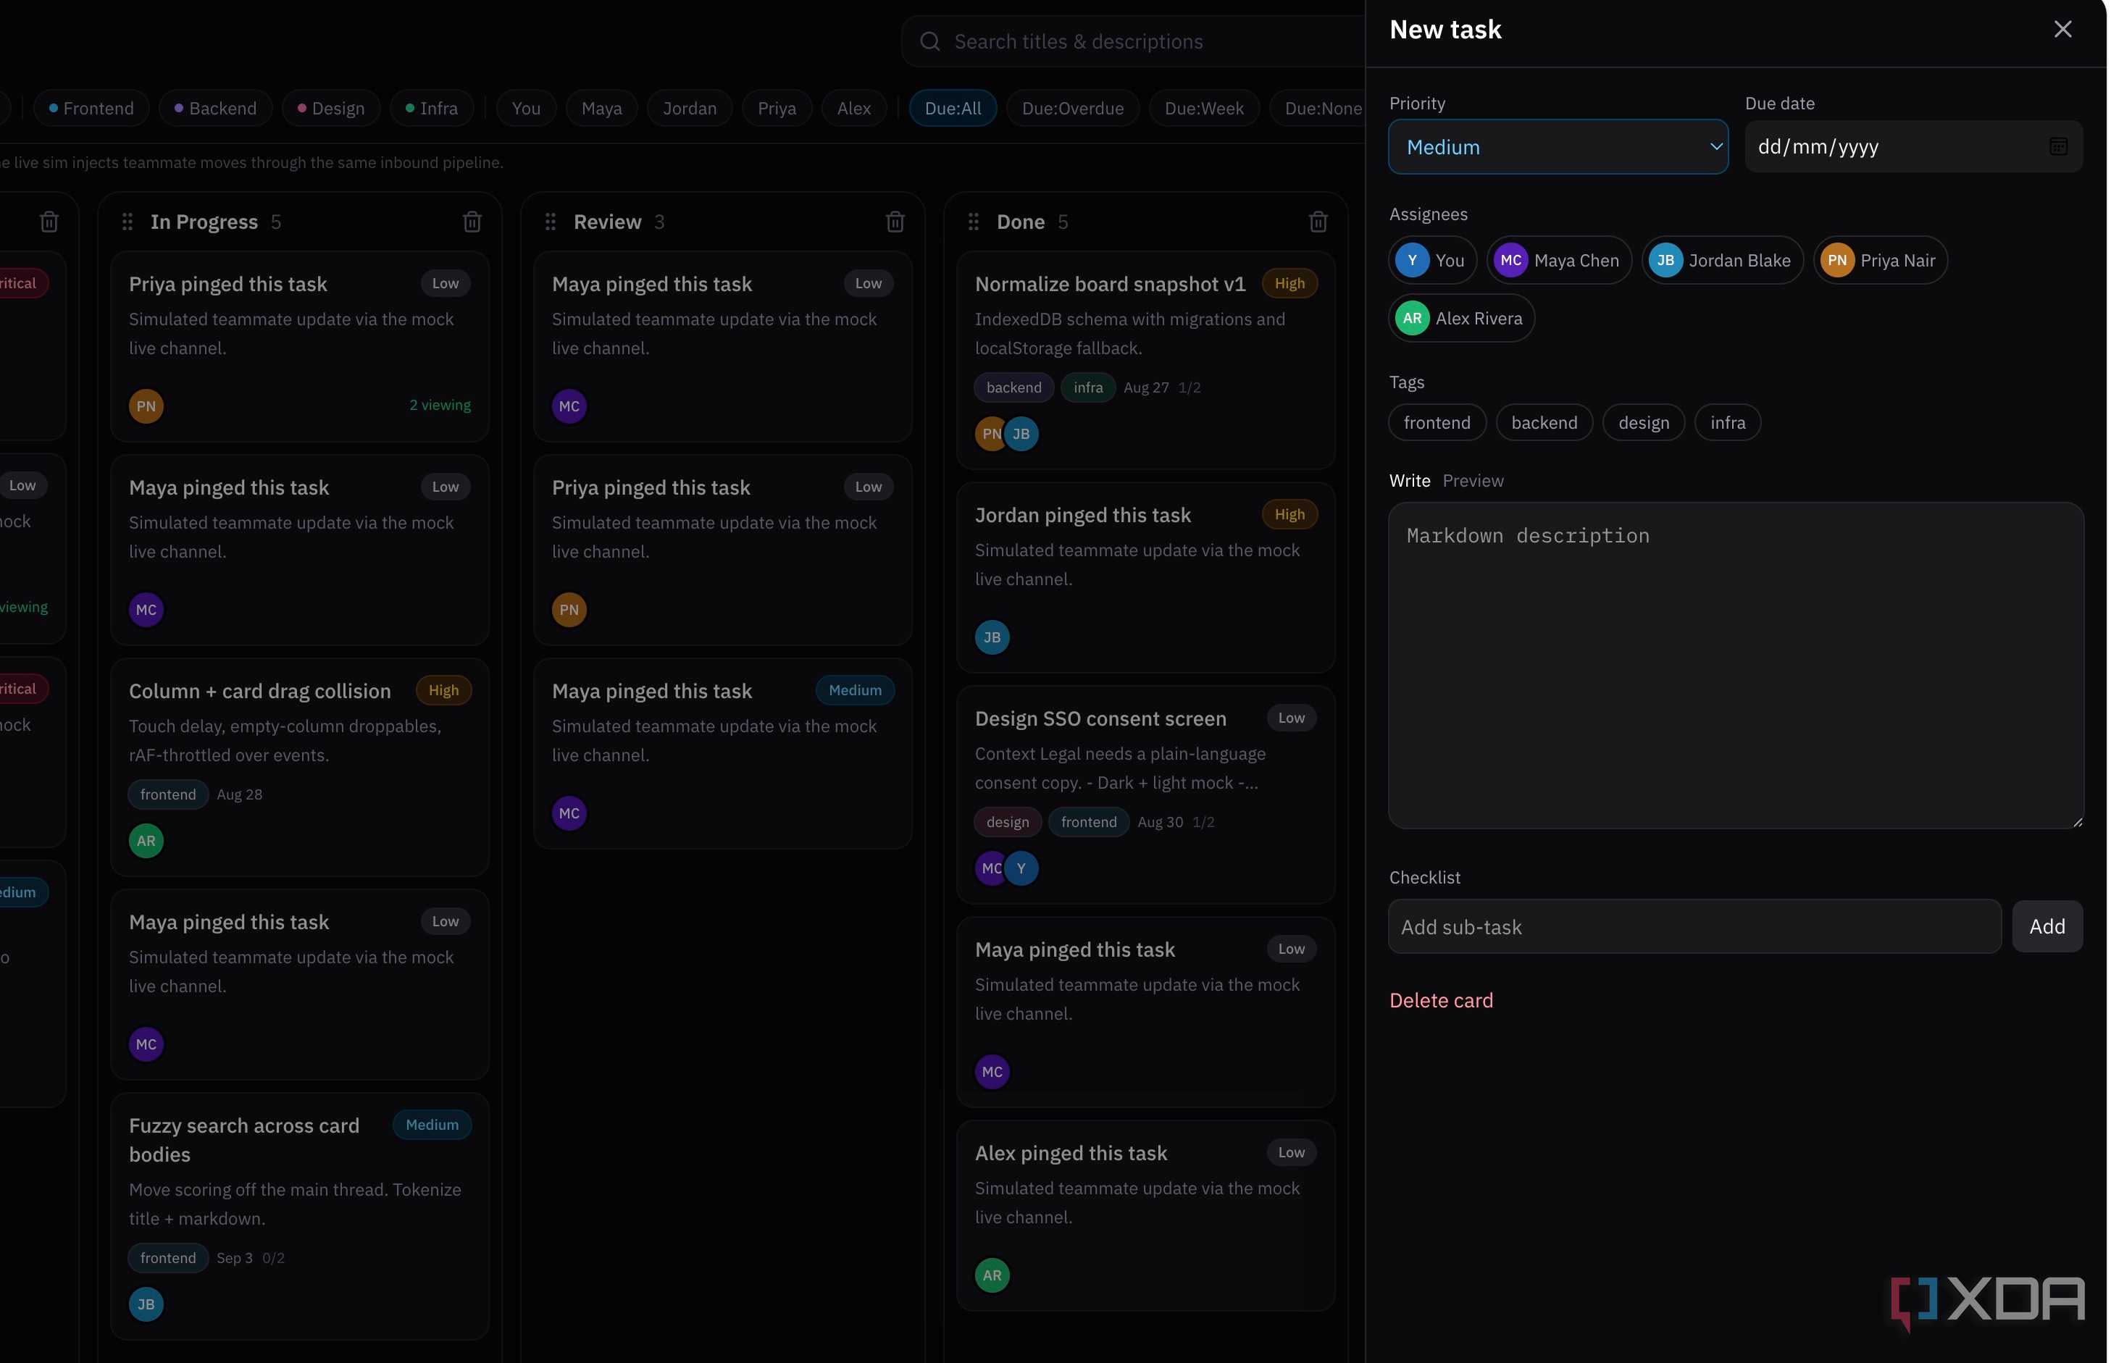This screenshot has width=2111, height=1363.
Task: Assign task to Maya Chen
Action: pos(1559,260)
